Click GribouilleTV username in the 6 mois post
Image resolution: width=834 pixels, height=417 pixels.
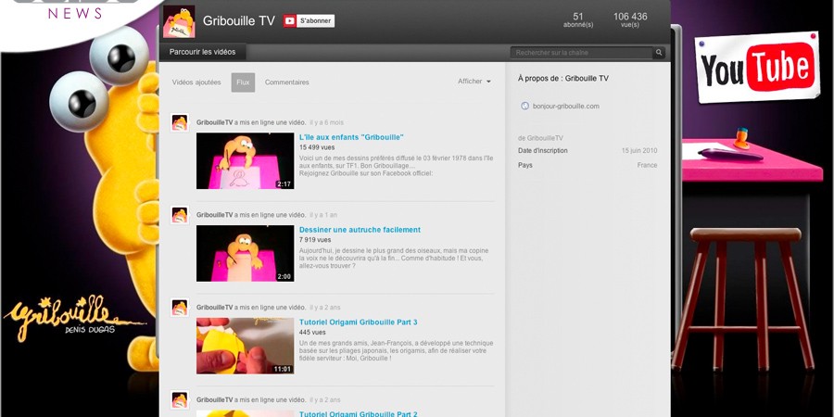pos(214,122)
